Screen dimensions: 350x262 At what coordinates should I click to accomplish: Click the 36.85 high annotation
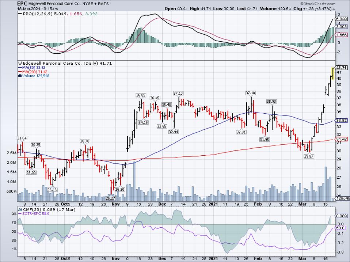pyautogui.click(x=141, y=95)
